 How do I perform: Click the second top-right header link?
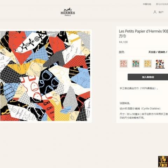[162, 4]
